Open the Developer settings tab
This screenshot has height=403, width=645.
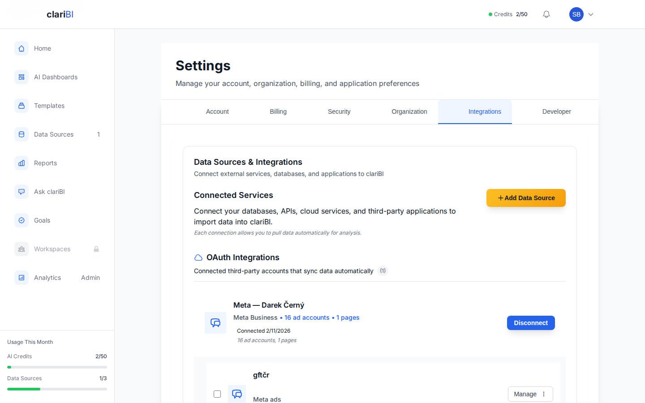[556, 111]
